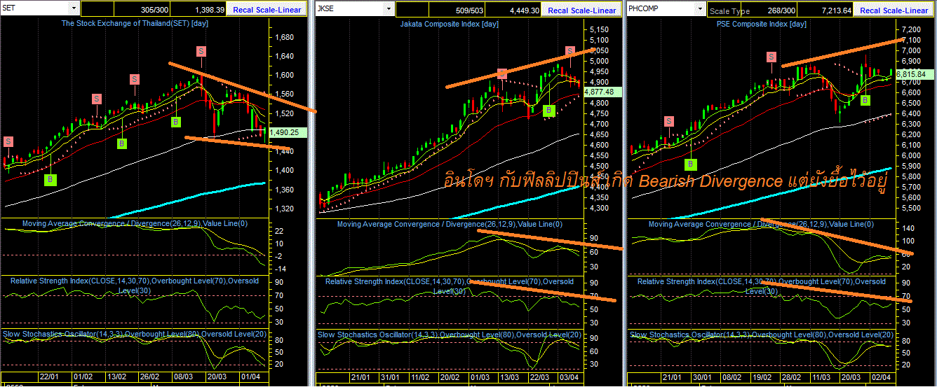This screenshot has width=937, height=387.
Task: Select the topmost S sell marker on SET chart
Action: click(x=201, y=51)
